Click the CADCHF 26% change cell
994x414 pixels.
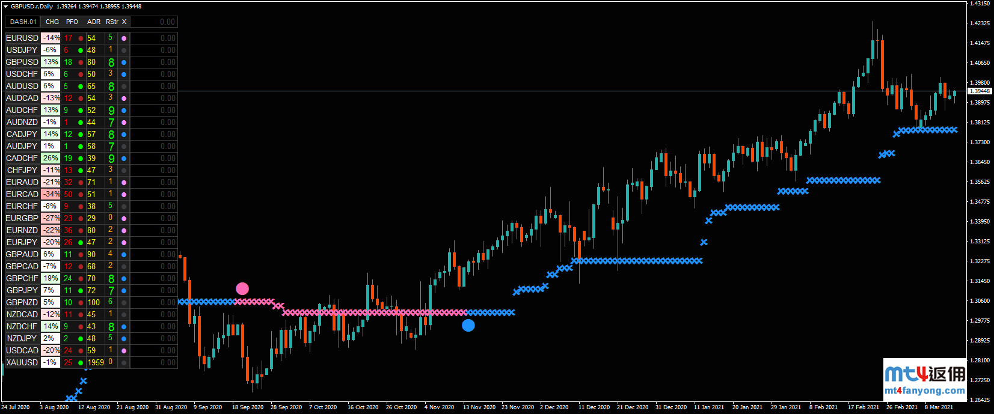pos(51,158)
